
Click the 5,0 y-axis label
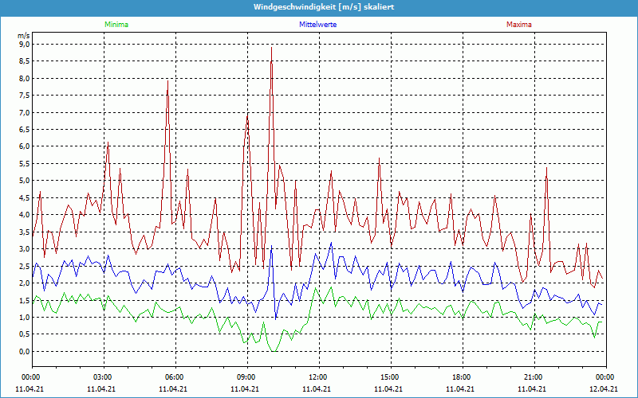coord(24,181)
